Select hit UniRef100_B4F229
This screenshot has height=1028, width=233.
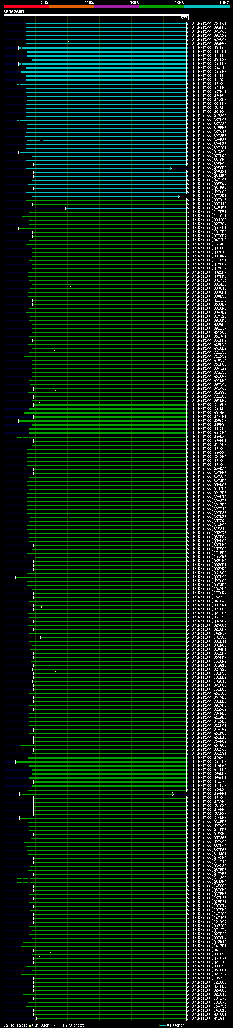[x=209, y=950]
